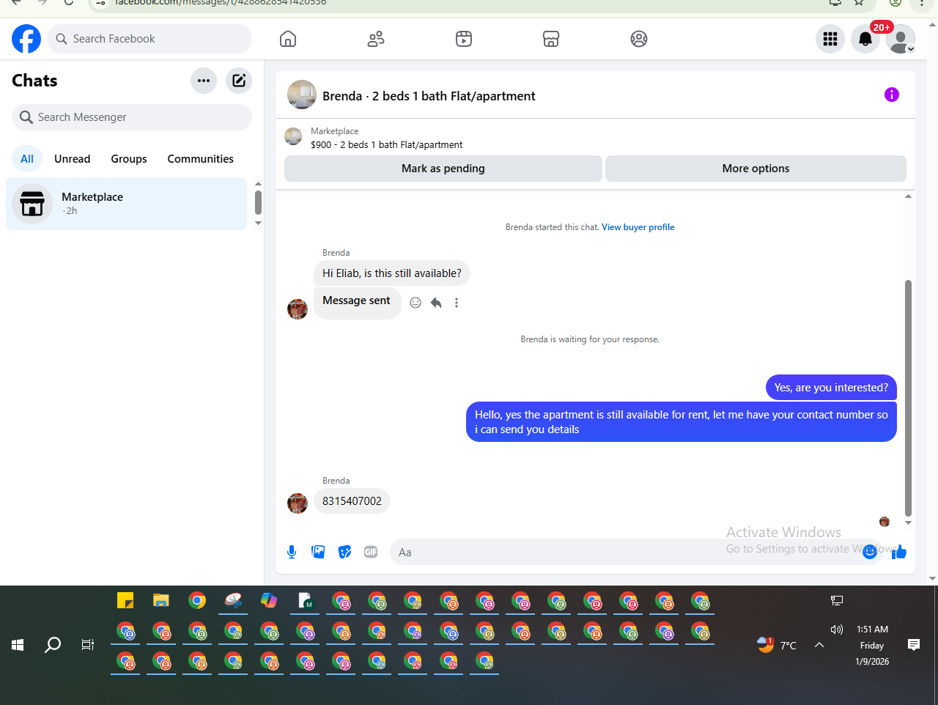Open the Reels video icon in the top navigation

coord(464,39)
